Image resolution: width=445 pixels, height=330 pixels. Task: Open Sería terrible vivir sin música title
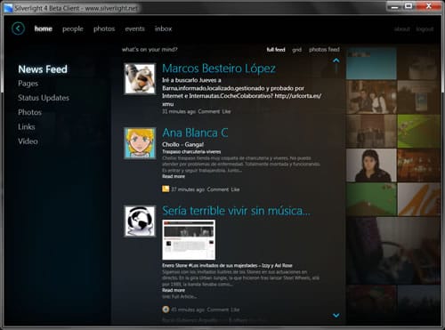point(236,211)
